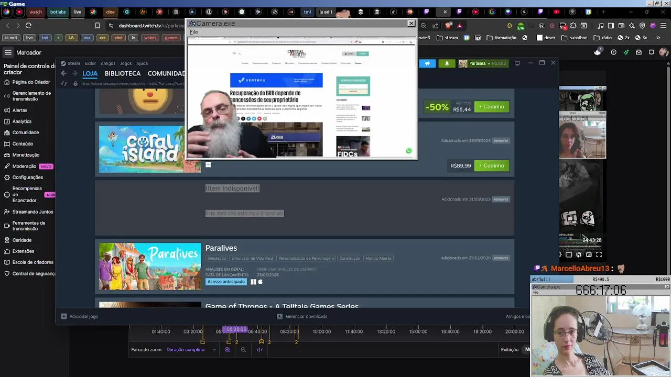Open the Ajuda menu in Steam
The height and width of the screenshot is (377, 671).
coord(142,63)
